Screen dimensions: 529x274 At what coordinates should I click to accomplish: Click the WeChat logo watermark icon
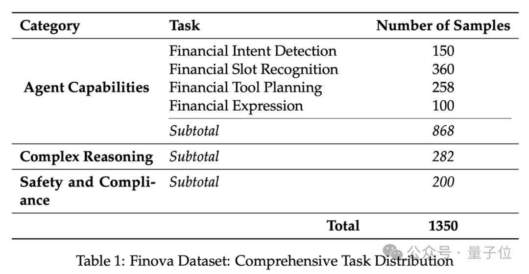coord(393,253)
